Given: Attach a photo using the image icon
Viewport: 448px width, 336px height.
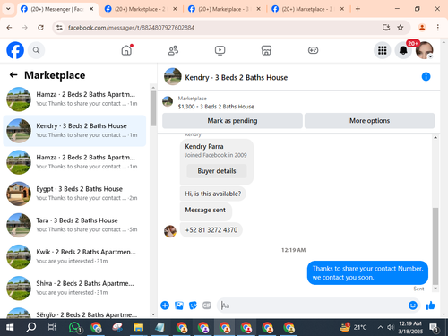Looking at the screenshot, I should click(179, 306).
